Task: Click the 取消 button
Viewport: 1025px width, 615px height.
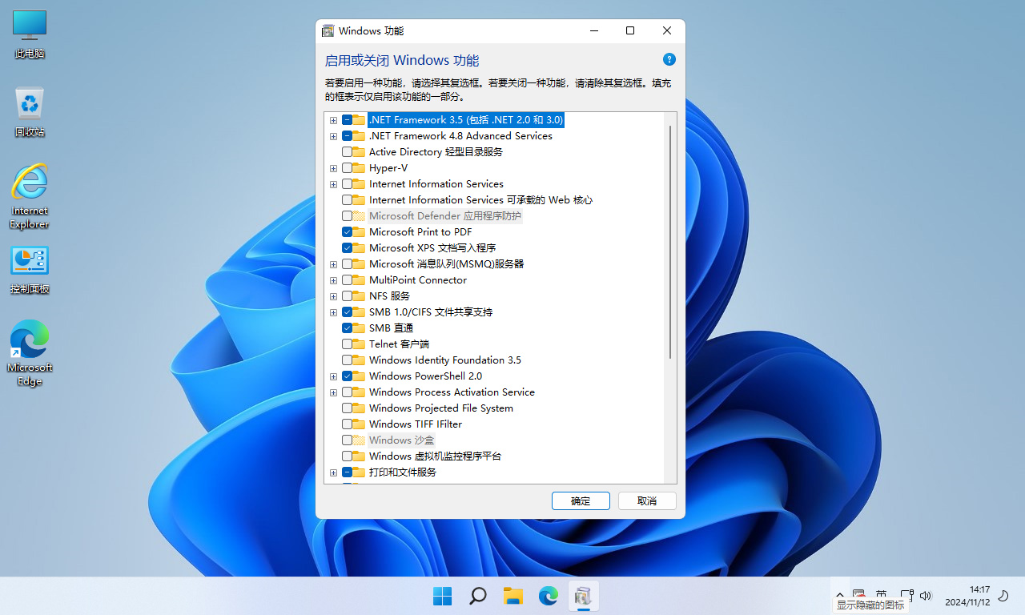Action: 647,500
